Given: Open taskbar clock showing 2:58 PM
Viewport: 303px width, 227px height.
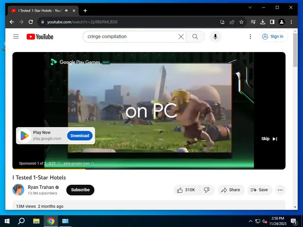Looking at the screenshot, I should (278, 221).
